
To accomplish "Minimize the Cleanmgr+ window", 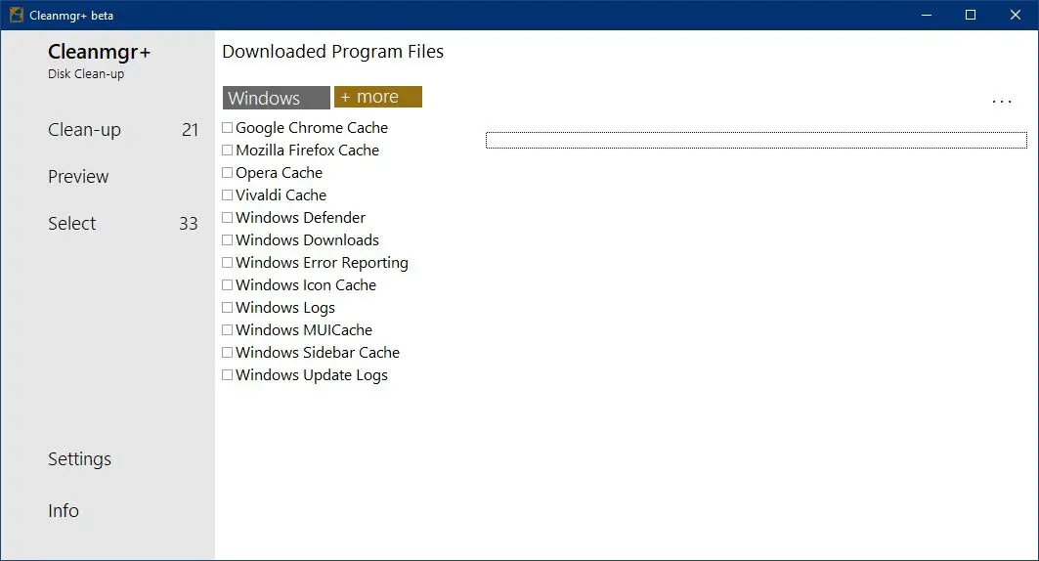I will coord(927,15).
